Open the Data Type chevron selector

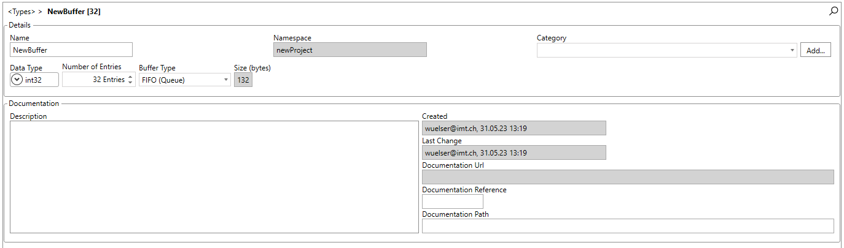click(x=18, y=80)
